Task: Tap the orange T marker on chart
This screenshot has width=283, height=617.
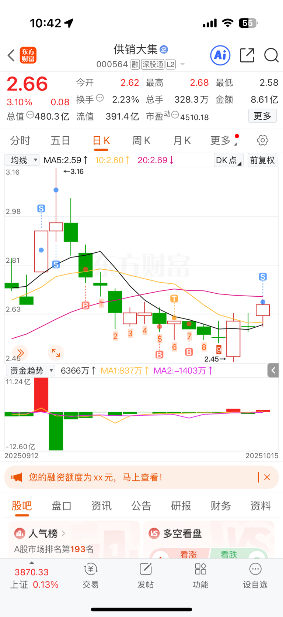Action: [174, 299]
